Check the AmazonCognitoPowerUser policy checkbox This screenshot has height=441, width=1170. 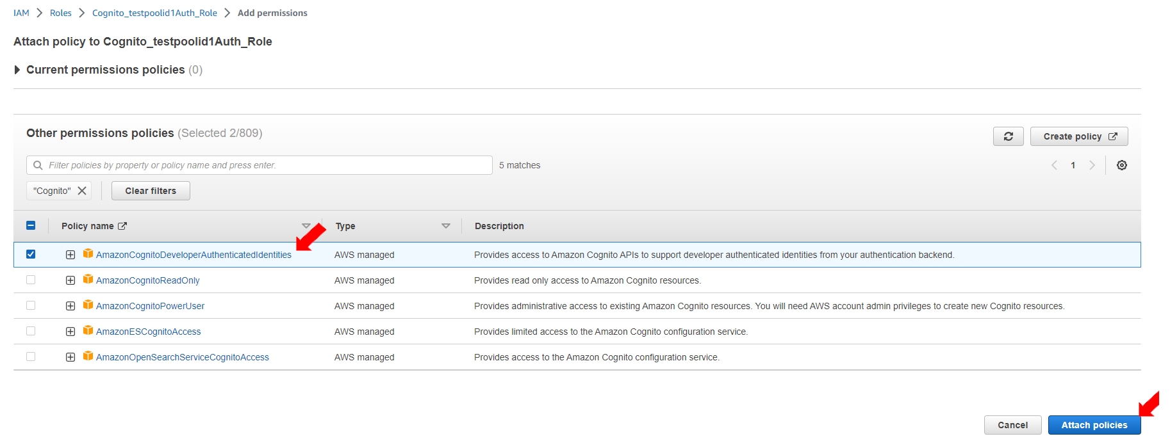(x=31, y=305)
